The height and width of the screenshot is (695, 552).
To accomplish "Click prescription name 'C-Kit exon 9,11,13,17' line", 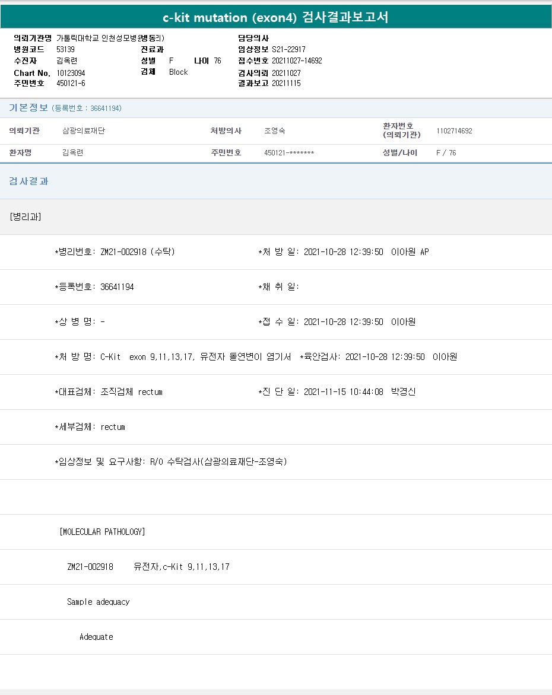I will (x=173, y=357).
